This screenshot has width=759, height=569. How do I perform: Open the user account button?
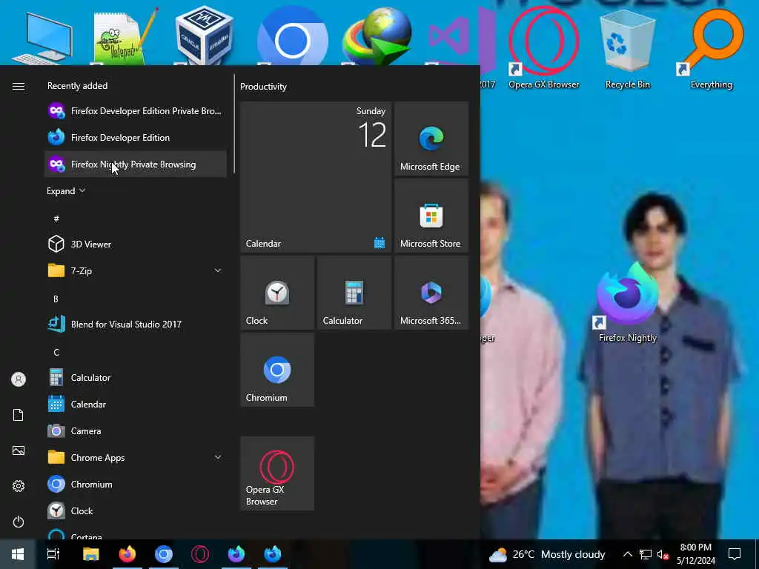(x=19, y=379)
